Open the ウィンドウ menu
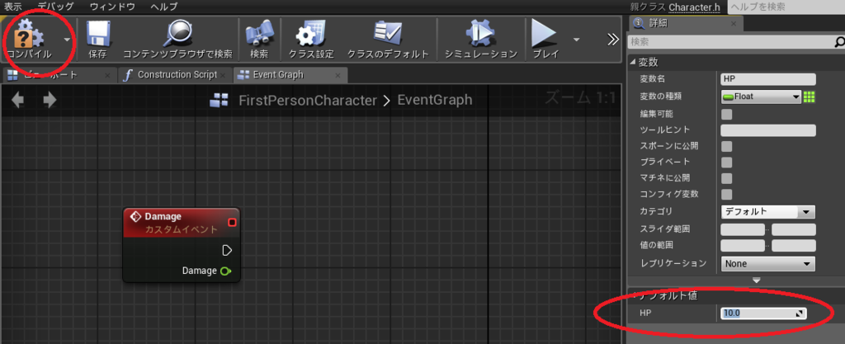 (112, 7)
